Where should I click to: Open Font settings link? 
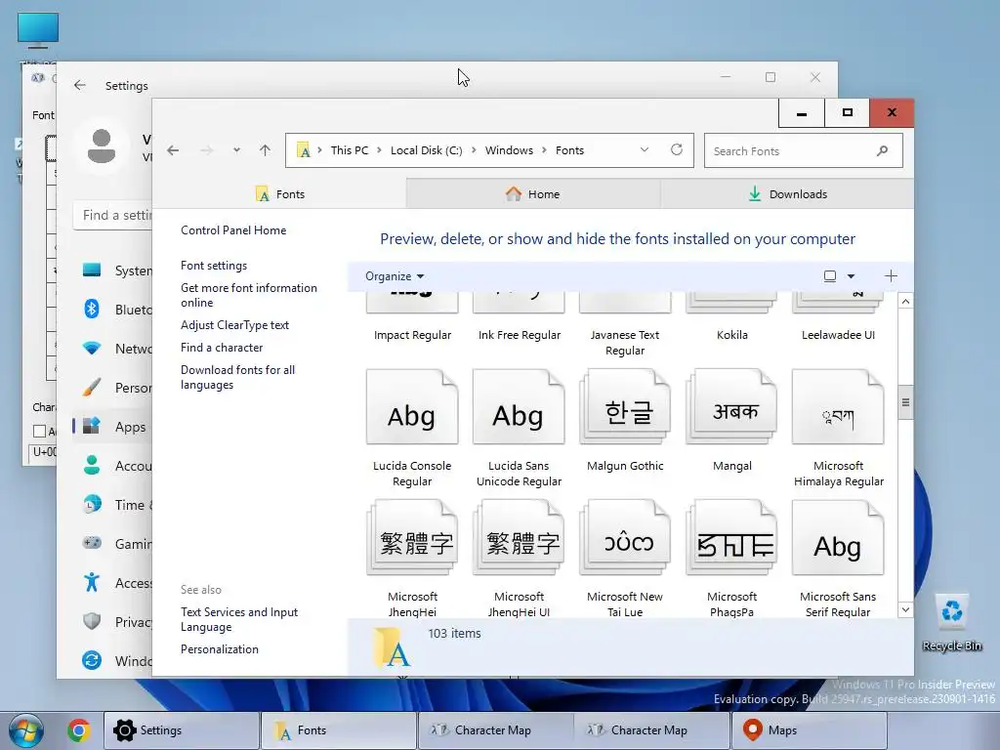pyautogui.click(x=214, y=266)
